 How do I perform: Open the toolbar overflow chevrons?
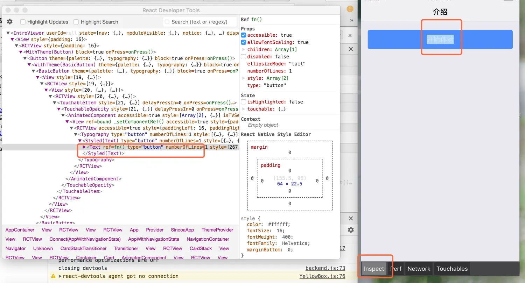[x=352, y=20]
